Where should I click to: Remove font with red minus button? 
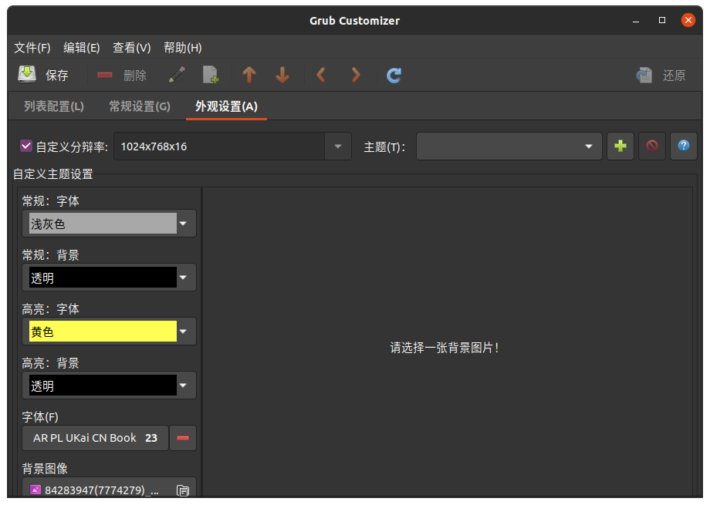click(183, 438)
